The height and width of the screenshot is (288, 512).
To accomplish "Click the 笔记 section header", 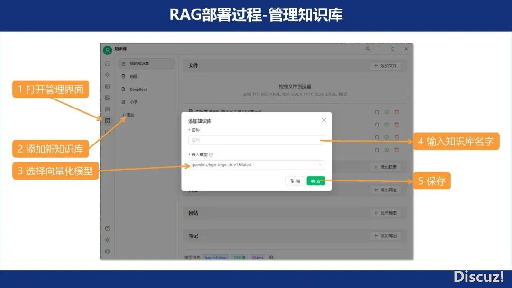I will click(193, 236).
